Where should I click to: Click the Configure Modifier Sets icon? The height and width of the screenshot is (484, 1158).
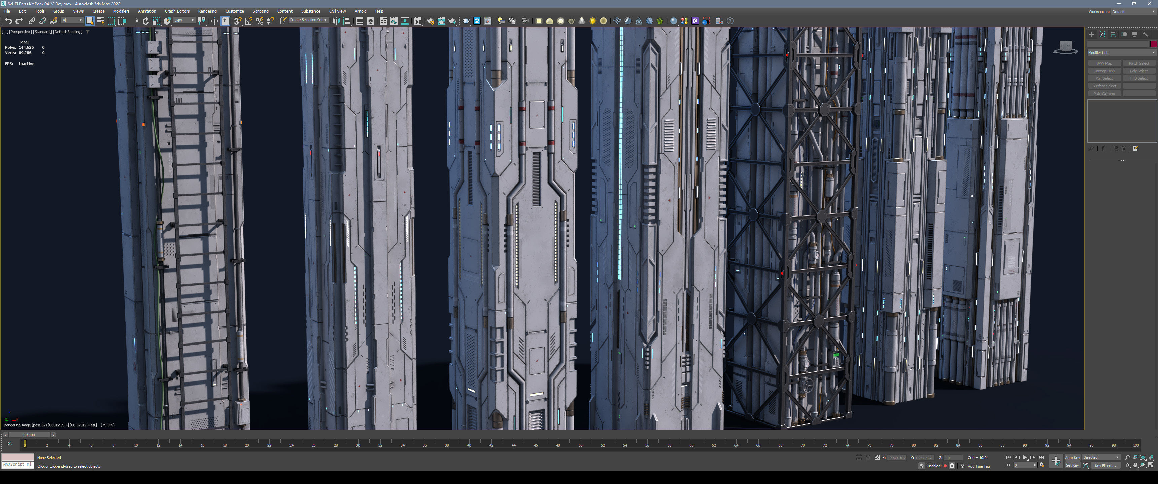pyautogui.click(x=1135, y=148)
